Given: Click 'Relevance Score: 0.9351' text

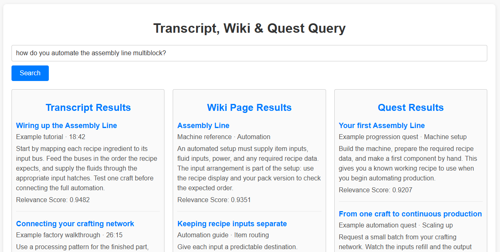Looking at the screenshot, I should click(x=214, y=200).
